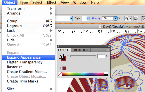145x92 pixels.
Task: Open the Color panel options menu
Action: pyautogui.click(x=108, y=50)
